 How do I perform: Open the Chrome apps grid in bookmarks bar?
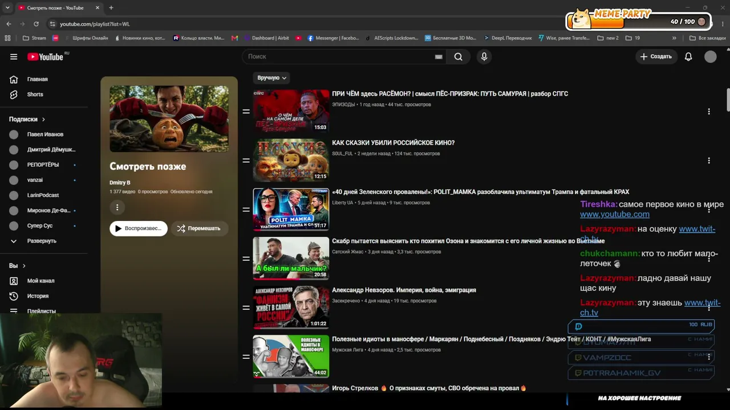tap(7, 38)
